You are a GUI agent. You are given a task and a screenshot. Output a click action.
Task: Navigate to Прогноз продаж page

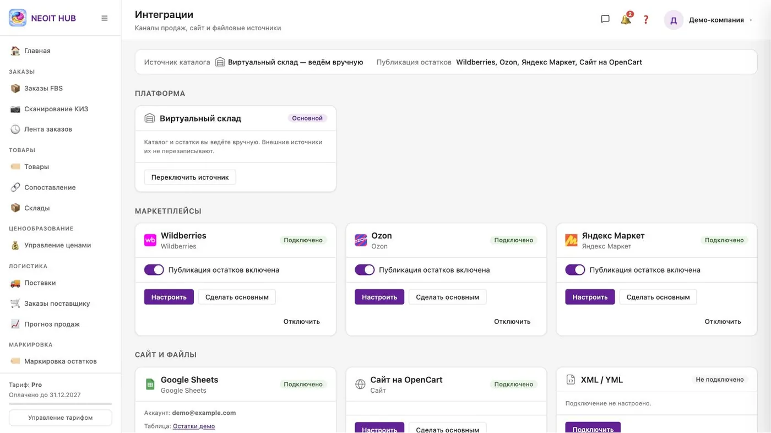[60, 324]
